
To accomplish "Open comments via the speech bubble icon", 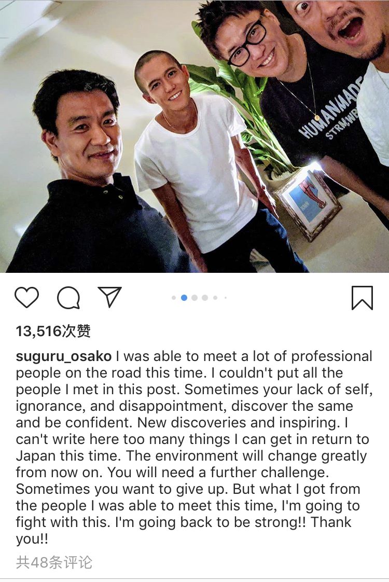I will pos(68,298).
